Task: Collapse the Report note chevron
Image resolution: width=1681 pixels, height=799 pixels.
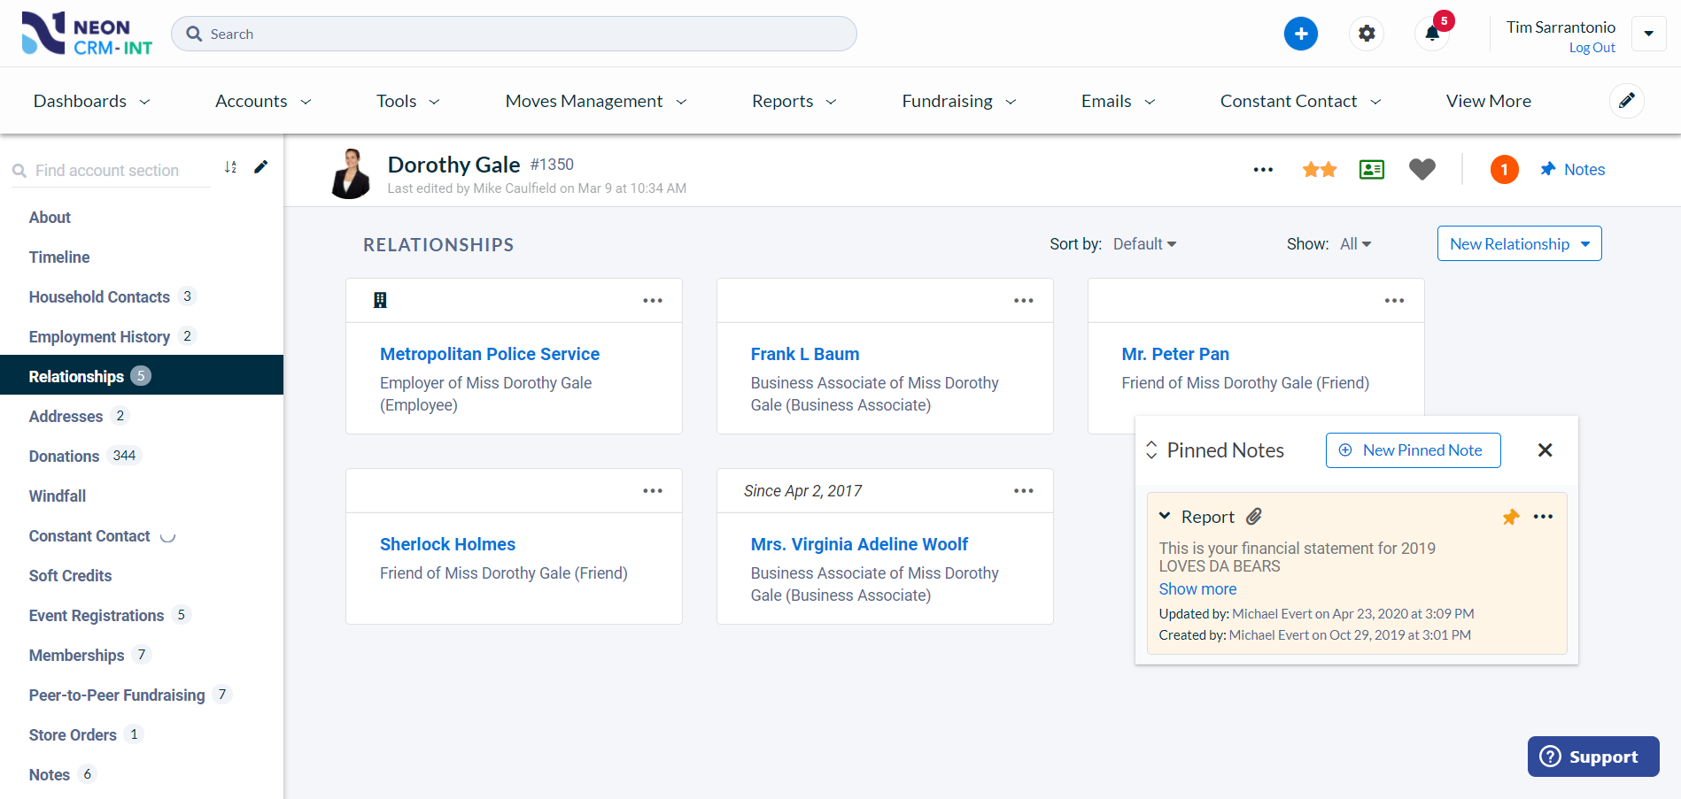Action: coord(1165,516)
